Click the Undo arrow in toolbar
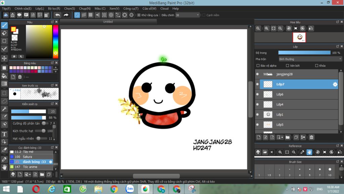This screenshot has width=344, height=194. [x=57, y=15]
